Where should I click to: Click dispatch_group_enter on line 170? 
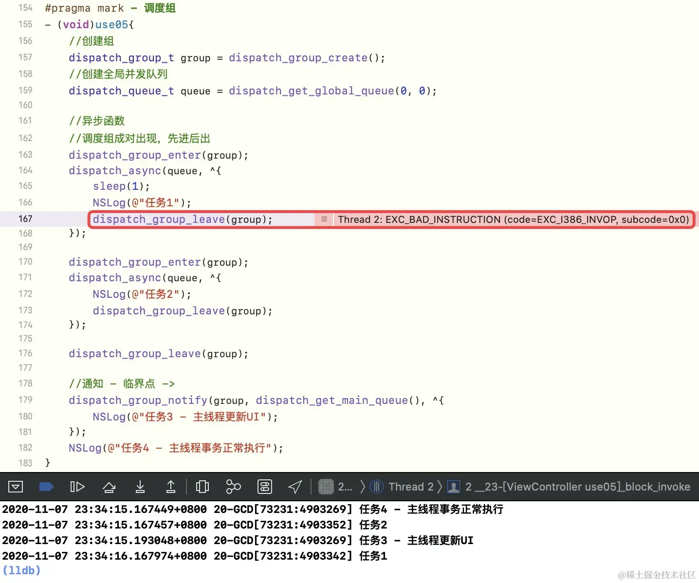coord(135,262)
